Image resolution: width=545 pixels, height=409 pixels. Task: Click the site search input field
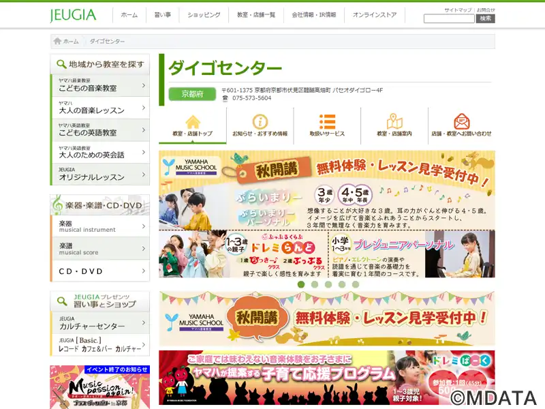[449, 18]
